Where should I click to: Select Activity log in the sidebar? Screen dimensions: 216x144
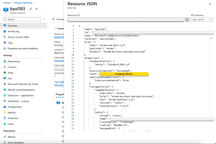point(13,31)
